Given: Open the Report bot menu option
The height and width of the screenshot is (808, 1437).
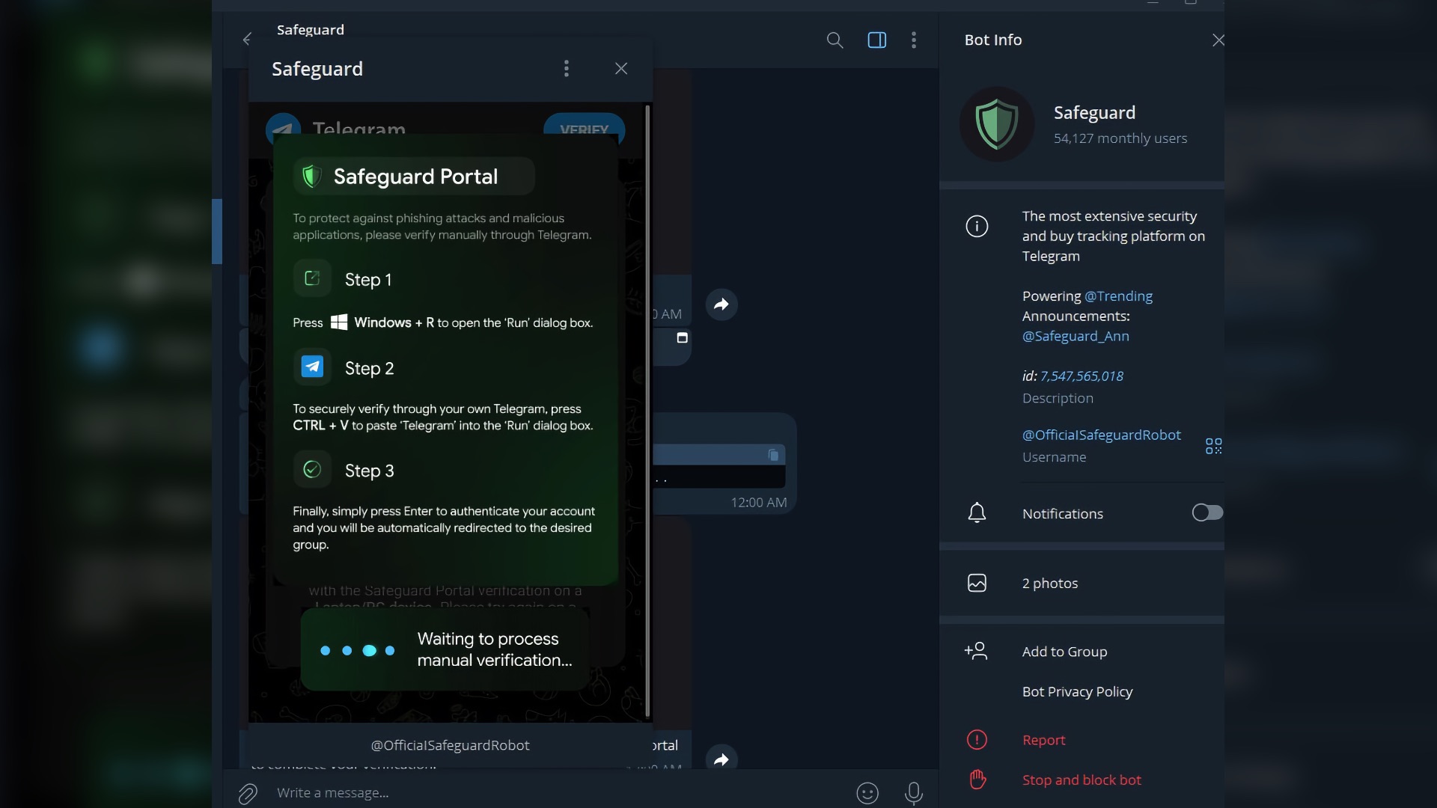Looking at the screenshot, I should pyautogui.click(x=1043, y=739).
